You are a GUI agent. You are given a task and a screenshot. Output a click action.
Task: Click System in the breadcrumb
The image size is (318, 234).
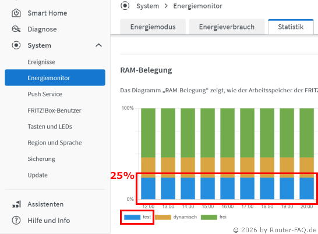(x=148, y=6)
